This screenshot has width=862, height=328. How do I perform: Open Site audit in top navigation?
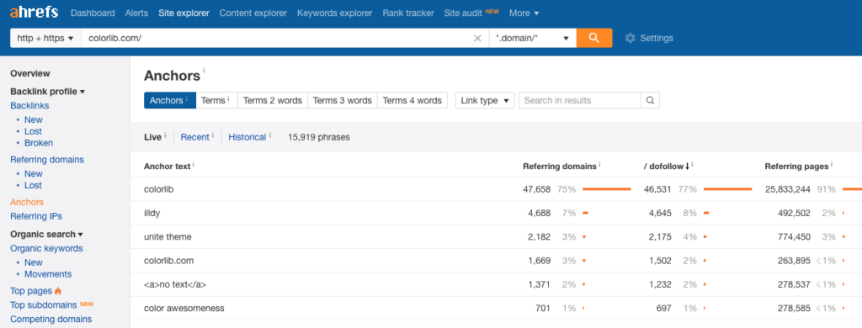tap(464, 13)
